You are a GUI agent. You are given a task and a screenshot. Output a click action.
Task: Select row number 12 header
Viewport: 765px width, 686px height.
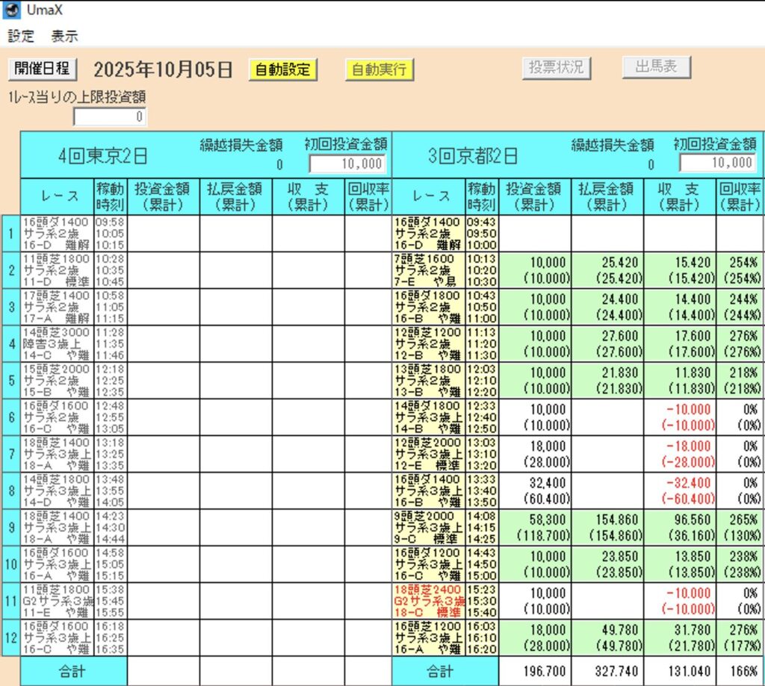click(10, 637)
